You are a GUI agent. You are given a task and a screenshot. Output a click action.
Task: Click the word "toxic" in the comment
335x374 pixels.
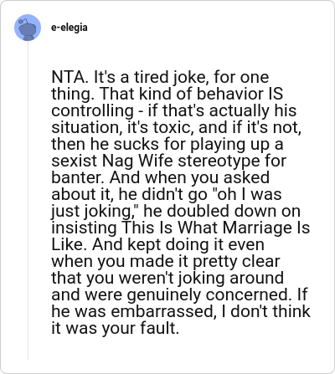coord(173,127)
